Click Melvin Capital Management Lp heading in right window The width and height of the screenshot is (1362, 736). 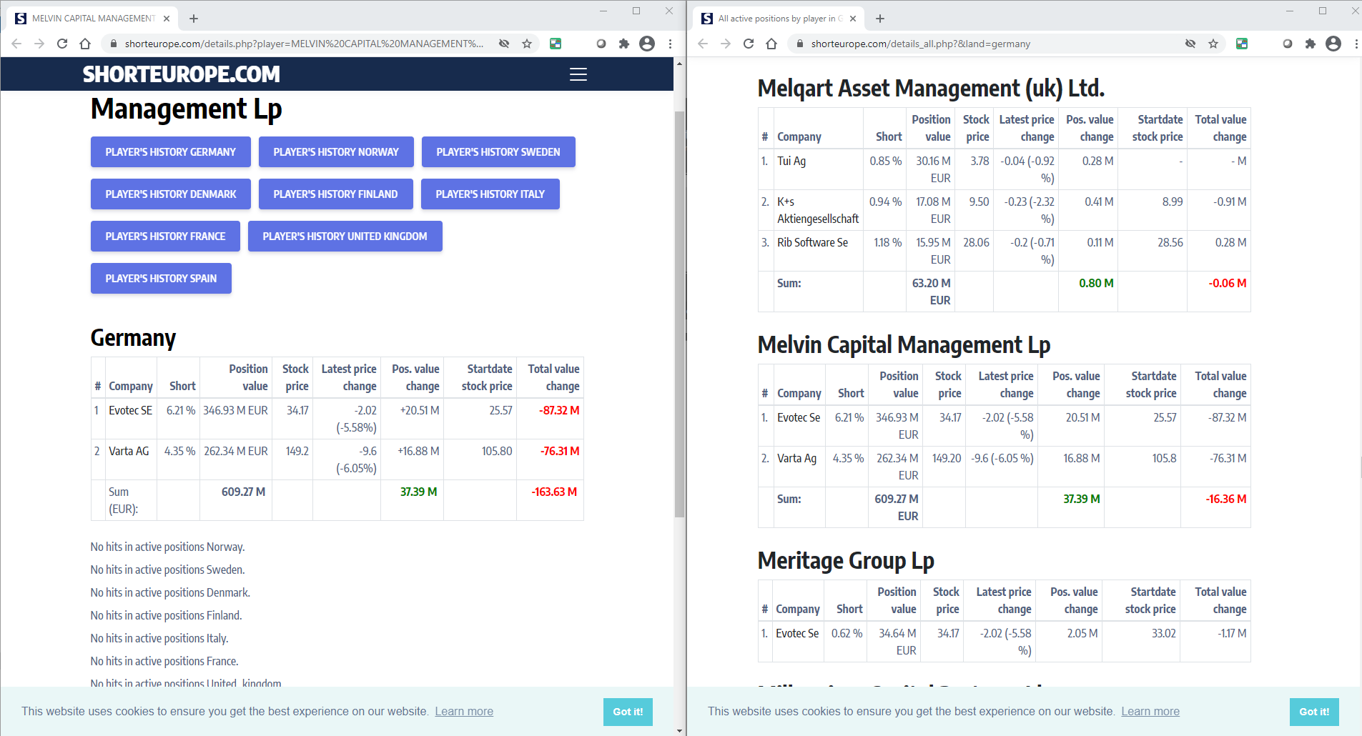[904, 345]
